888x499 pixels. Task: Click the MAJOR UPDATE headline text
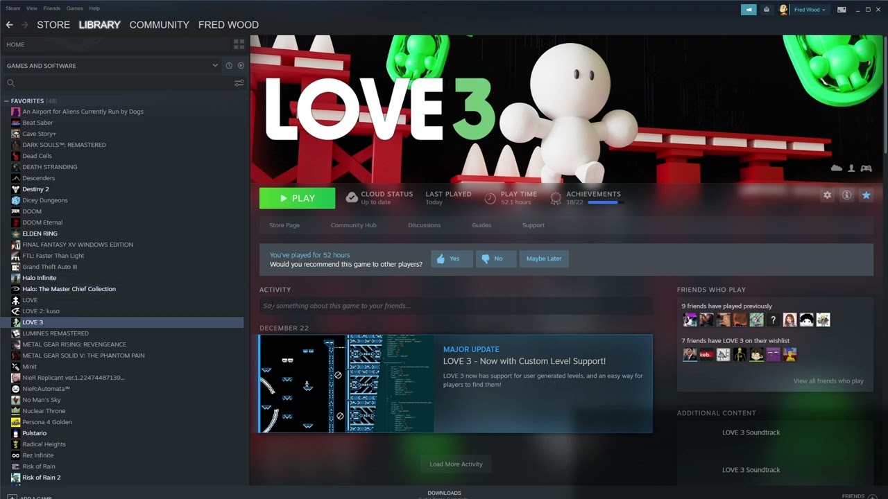point(471,349)
